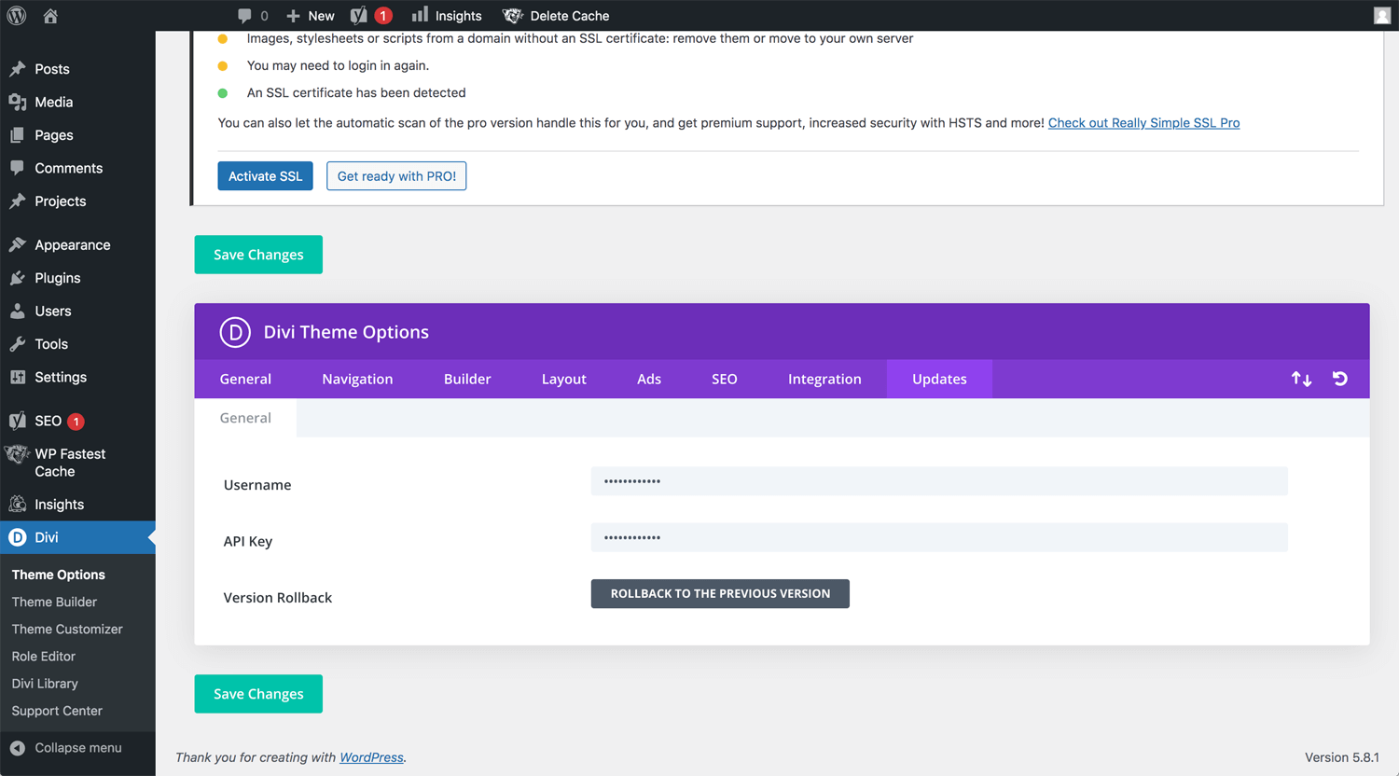The height and width of the screenshot is (776, 1399).
Task: Focus the Username input field
Action: [939, 481]
